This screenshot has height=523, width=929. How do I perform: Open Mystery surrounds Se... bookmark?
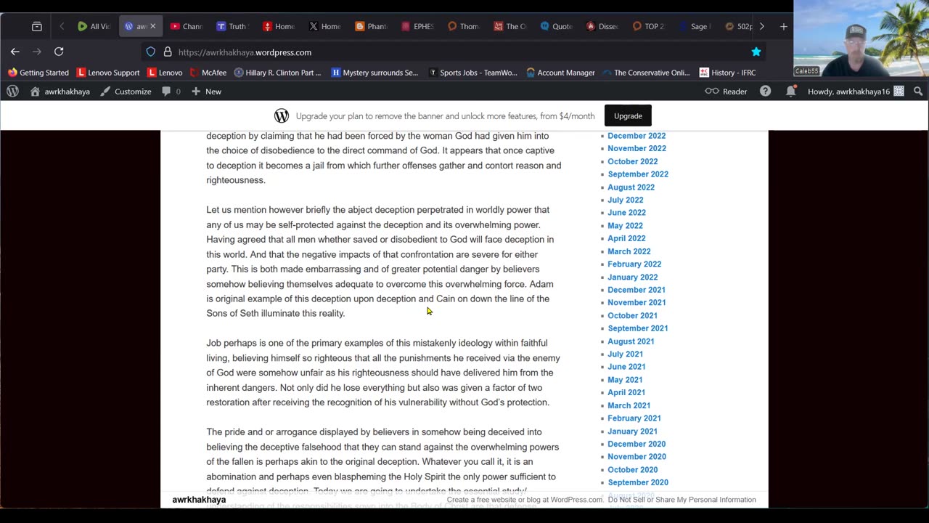375,73
